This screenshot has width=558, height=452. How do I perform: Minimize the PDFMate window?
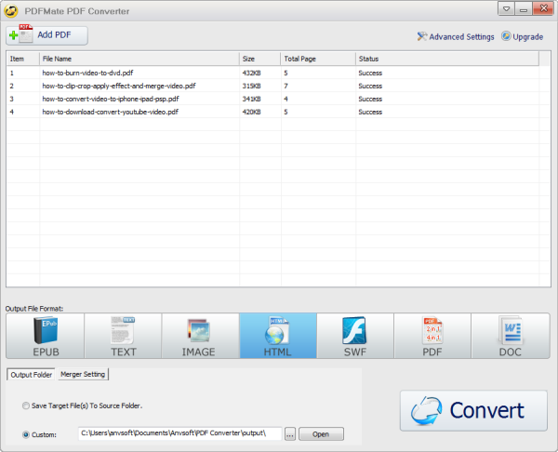click(x=523, y=8)
